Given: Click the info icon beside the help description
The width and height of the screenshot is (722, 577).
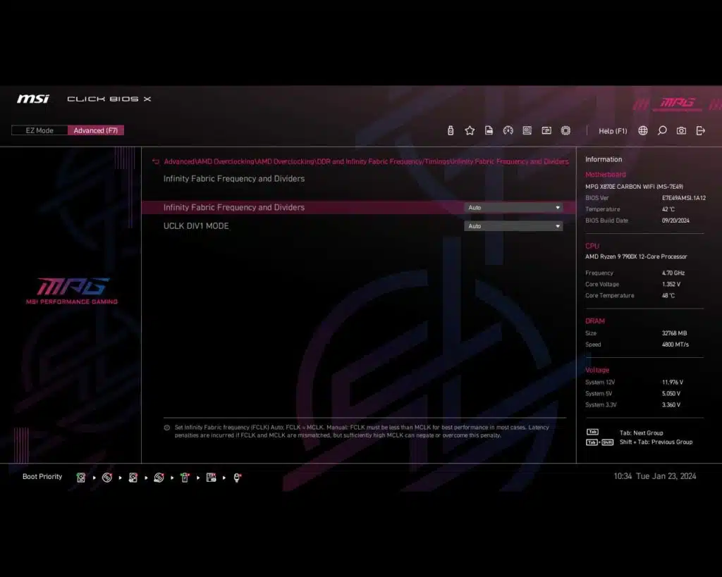Looking at the screenshot, I should (x=166, y=428).
